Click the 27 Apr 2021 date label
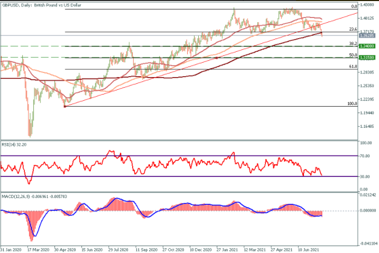This screenshot has height=253, width=379. click(281, 250)
